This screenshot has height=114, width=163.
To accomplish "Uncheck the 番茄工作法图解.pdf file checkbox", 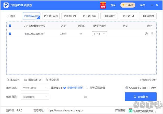I will click(10, 34).
